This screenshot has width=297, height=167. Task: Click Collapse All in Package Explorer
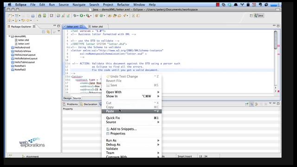click(x=44, y=32)
